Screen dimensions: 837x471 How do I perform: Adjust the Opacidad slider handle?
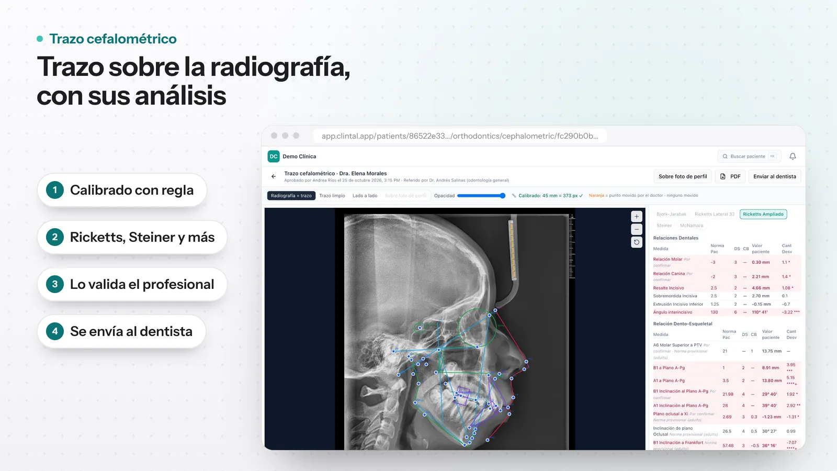pos(503,196)
